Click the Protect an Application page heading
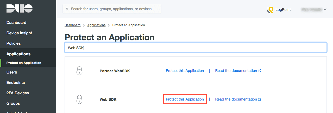The width and height of the screenshot is (333, 113). coord(109,37)
